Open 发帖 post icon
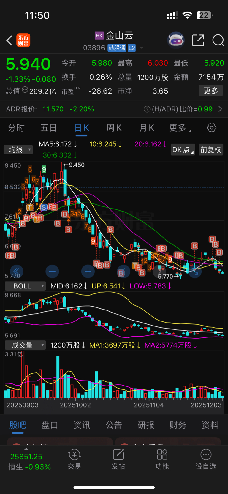Screen dimensions: 228x494 click(118, 460)
